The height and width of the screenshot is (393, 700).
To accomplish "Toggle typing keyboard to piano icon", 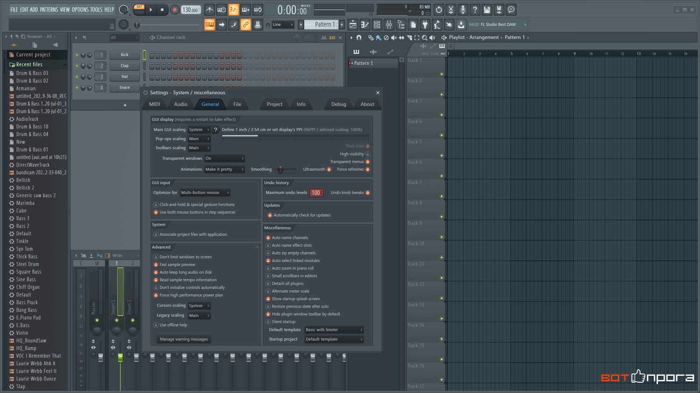I will tap(210, 25).
